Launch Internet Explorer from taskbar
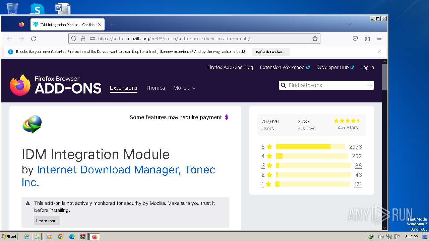Viewport: 429px width, 241px height. 27,237
